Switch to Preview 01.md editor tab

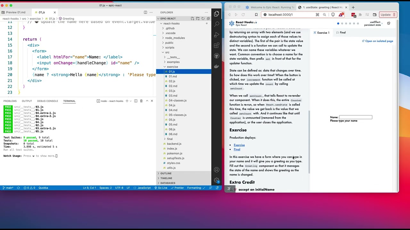coord(16,12)
